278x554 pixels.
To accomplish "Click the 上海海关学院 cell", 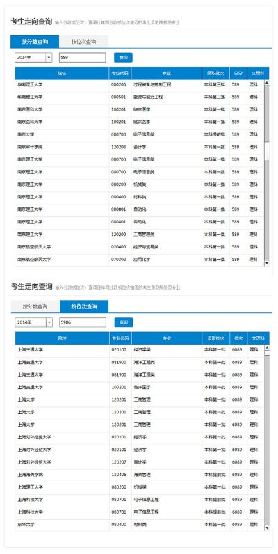I will click(x=31, y=475).
